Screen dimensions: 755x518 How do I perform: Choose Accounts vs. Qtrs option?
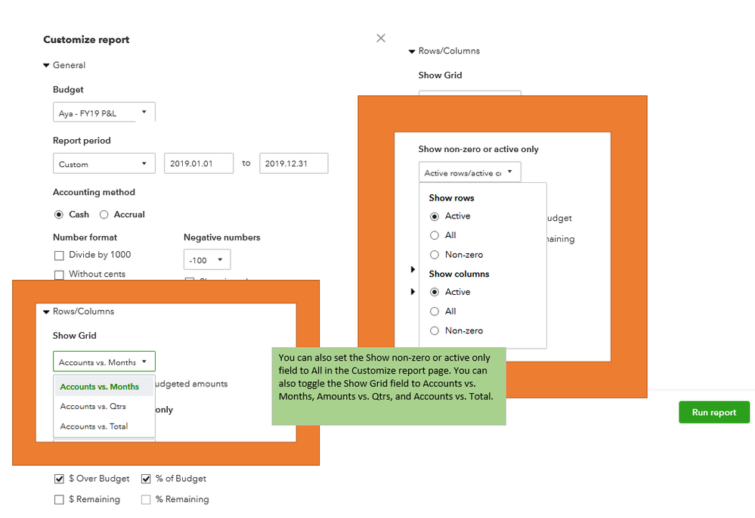93,407
